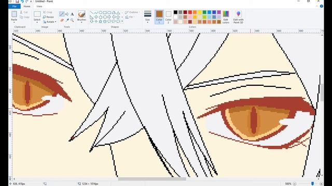Click the Copy button
Screen dimensions: 332x186
click(x=24, y=17)
